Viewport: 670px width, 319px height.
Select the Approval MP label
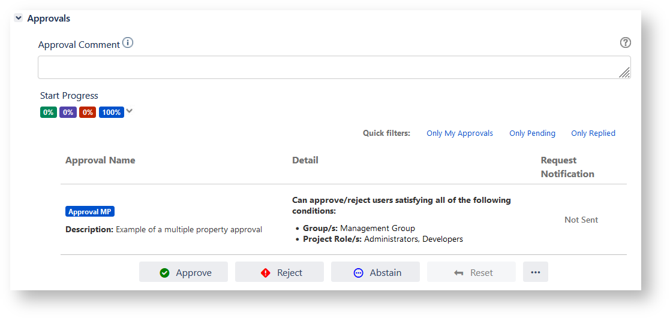tap(89, 212)
